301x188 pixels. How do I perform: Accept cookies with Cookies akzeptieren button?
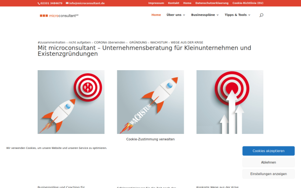[268, 151]
